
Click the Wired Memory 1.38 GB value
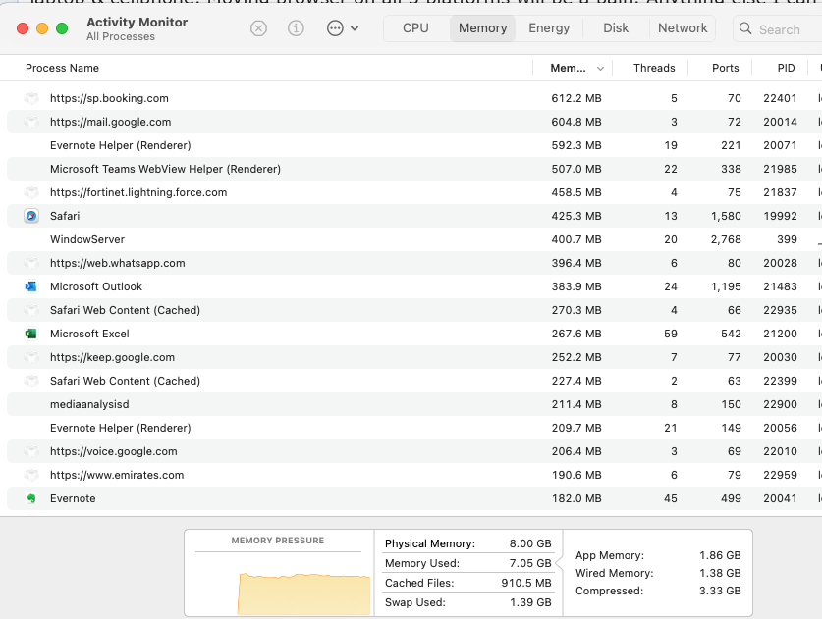point(720,573)
